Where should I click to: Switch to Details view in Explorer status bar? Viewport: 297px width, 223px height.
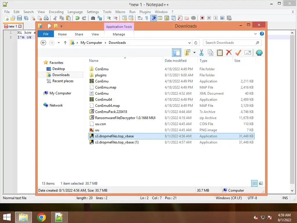tap(254, 183)
